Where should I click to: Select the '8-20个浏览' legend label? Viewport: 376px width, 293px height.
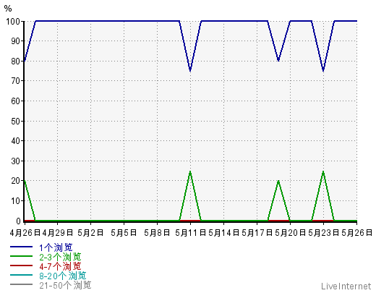coord(63,276)
